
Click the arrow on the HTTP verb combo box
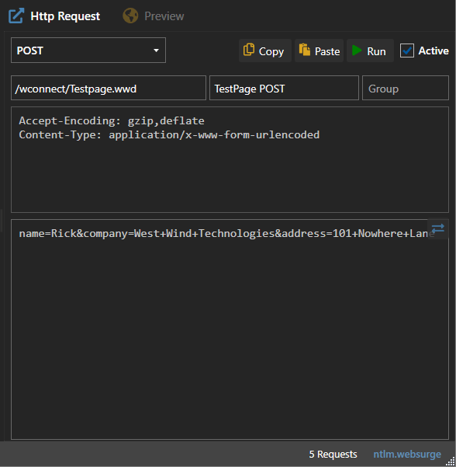(156, 51)
